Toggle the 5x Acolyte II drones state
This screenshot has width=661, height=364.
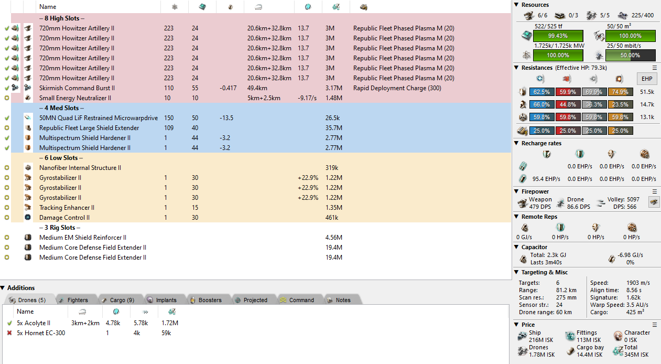(9, 323)
